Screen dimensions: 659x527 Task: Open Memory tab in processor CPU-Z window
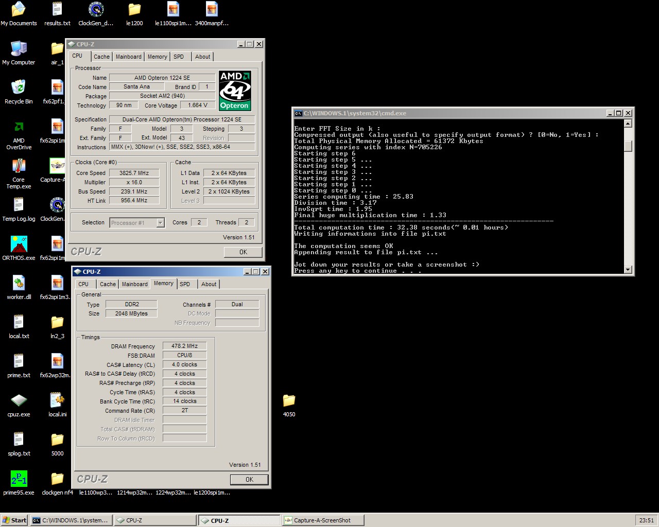[x=157, y=57]
